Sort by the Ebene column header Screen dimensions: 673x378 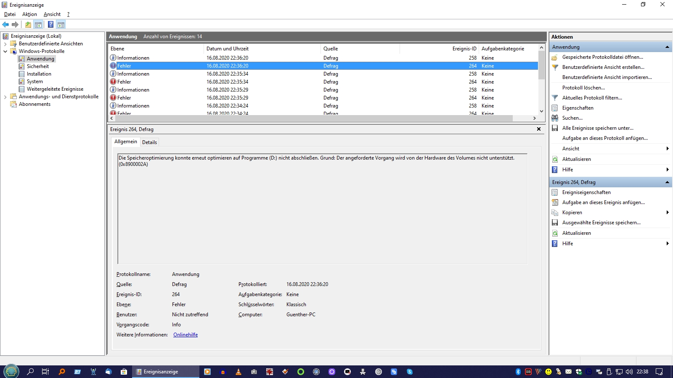[156, 49]
